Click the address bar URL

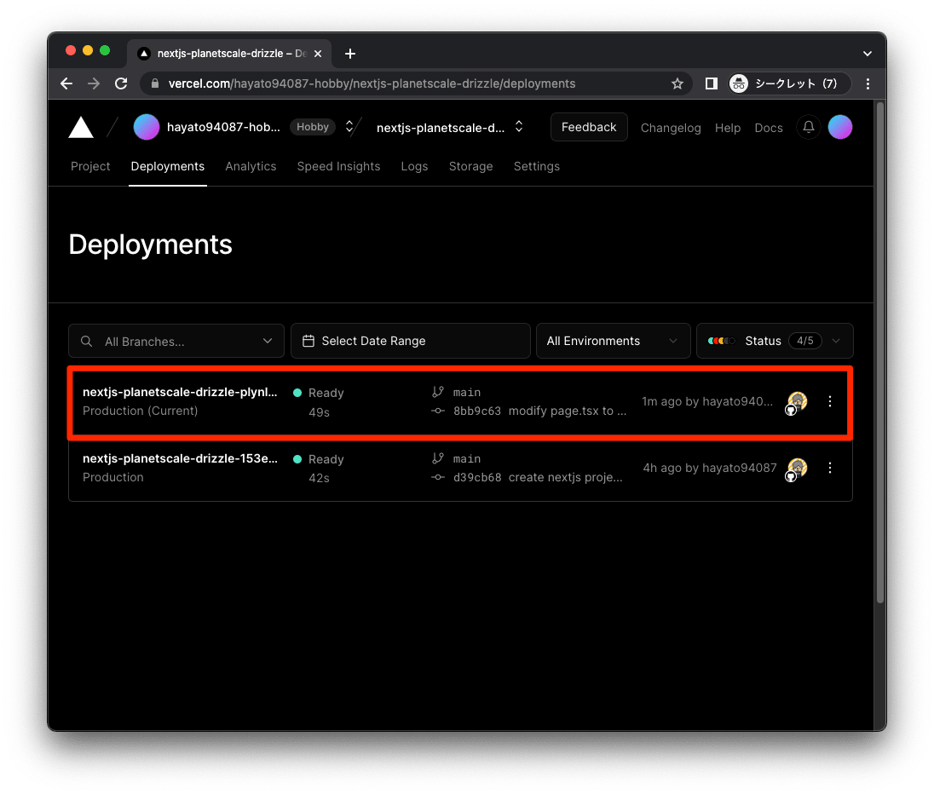coord(372,83)
